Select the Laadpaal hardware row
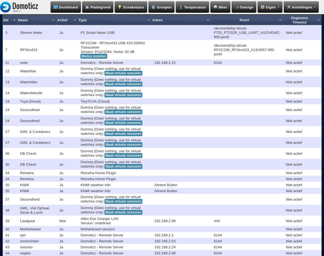The width and height of the screenshot is (324, 256). point(27,221)
